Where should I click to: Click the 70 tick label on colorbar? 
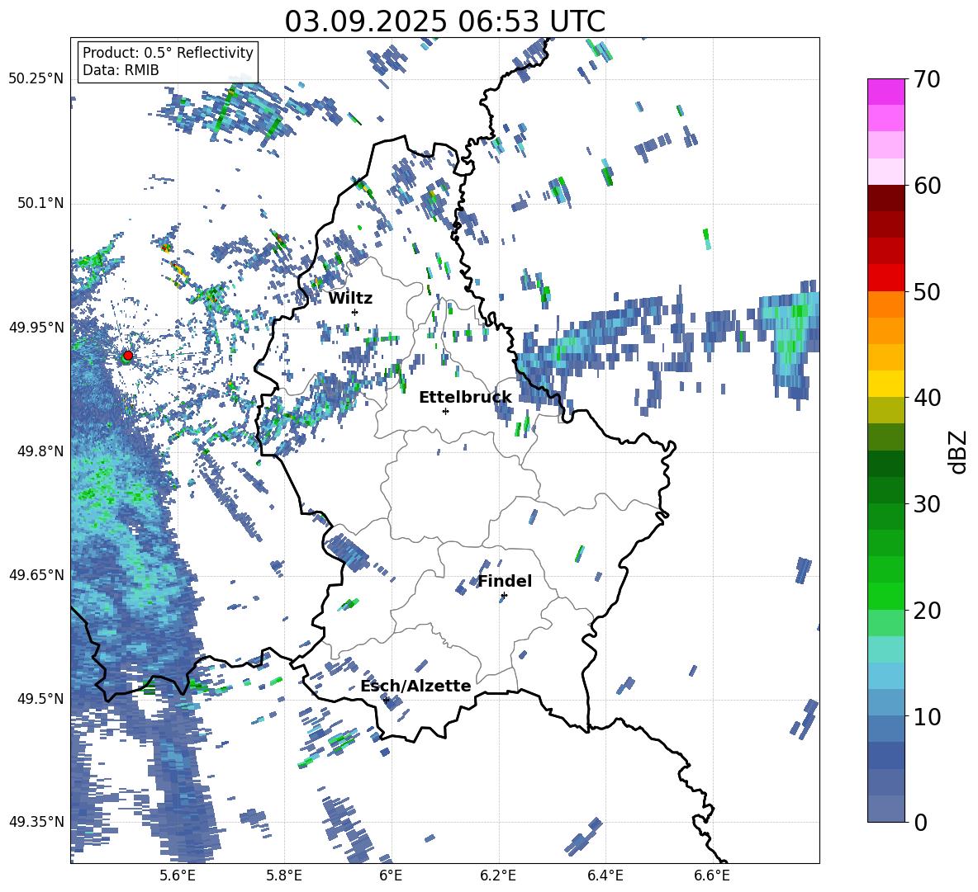(927, 79)
